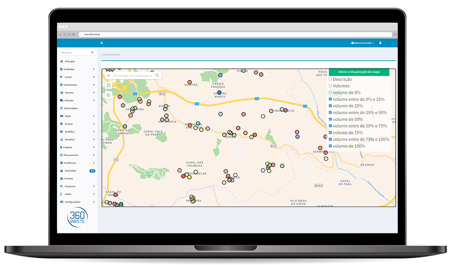Viewport: 453px width, 265px height.
Task: Enable the Descrição checkbox
Action: point(330,79)
